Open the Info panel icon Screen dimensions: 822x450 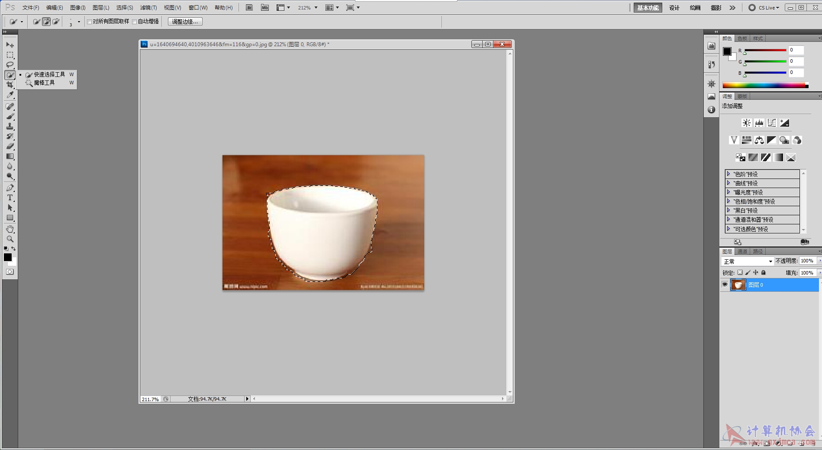pos(712,110)
